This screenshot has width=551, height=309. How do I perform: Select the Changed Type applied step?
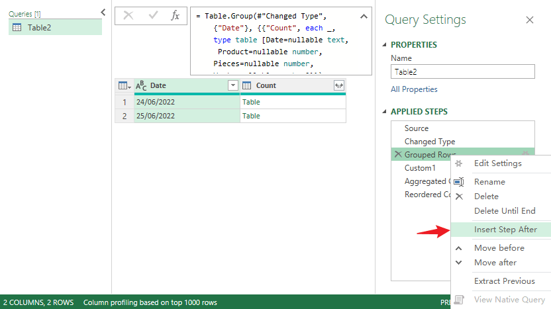[x=429, y=142]
